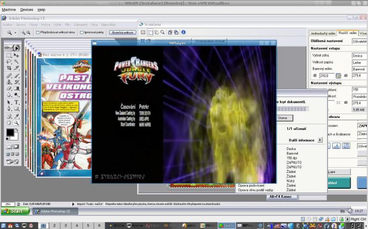The image size is (368, 229).
Task: Click the zoom-out magnifier in options bar
Action: click(x=28, y=32)
